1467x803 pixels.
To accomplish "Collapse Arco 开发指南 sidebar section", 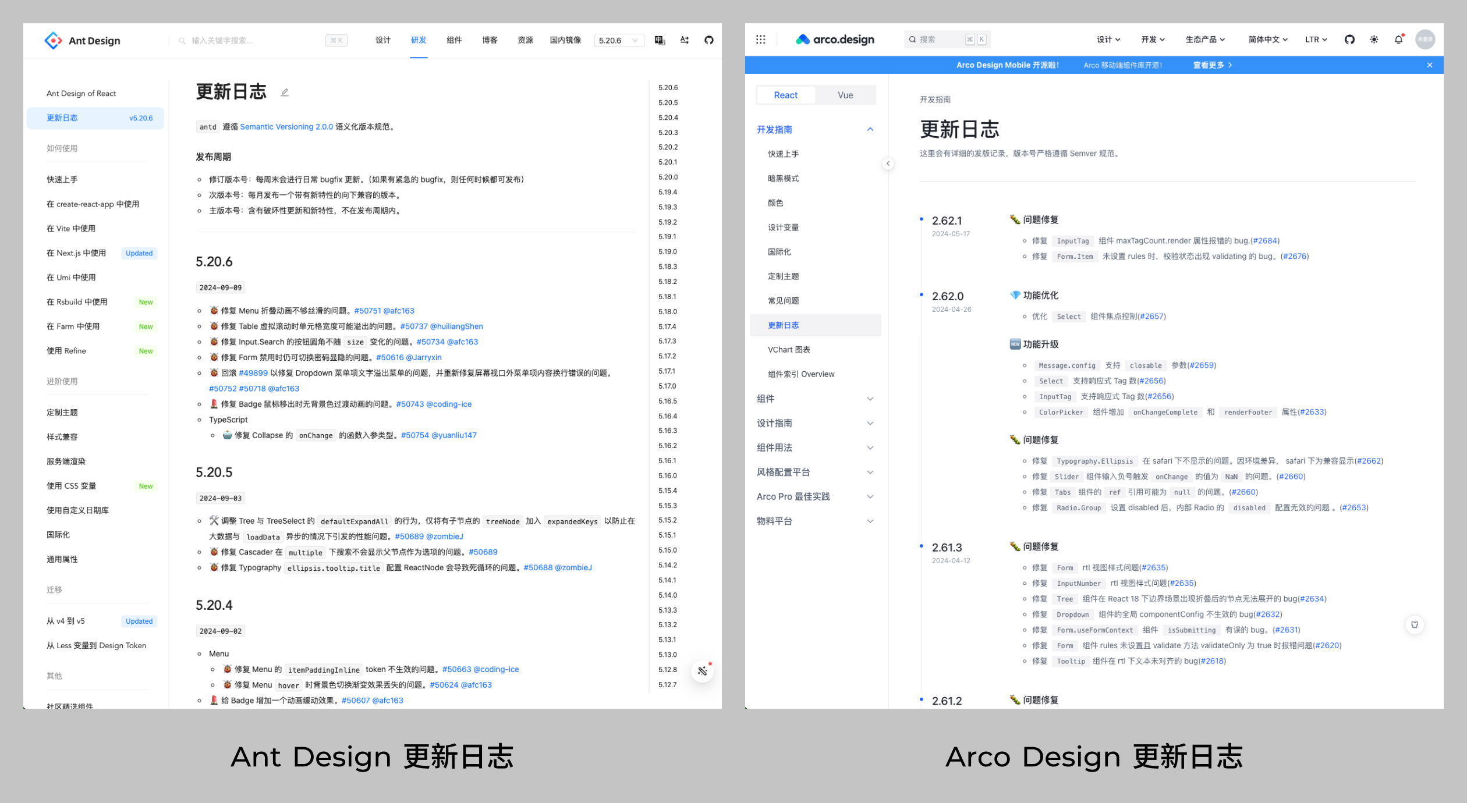I will pyautogui.click(x=815, y=129).
